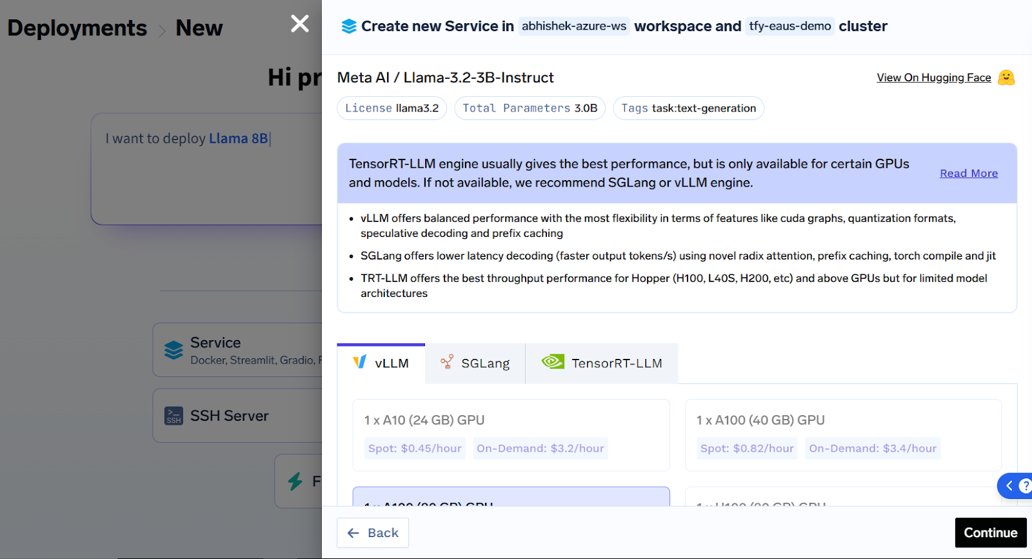
Task: Click the Service layers icon in background page
Action: coord(174,350)
